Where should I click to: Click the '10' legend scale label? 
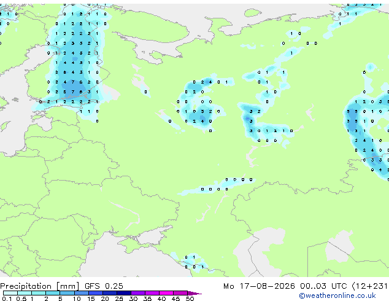point(77,299)
